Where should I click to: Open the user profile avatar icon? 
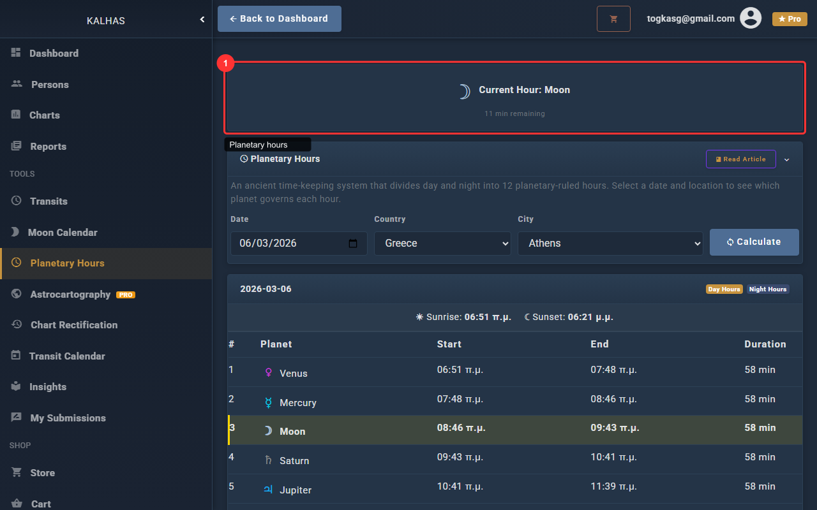tap(751, 18)
